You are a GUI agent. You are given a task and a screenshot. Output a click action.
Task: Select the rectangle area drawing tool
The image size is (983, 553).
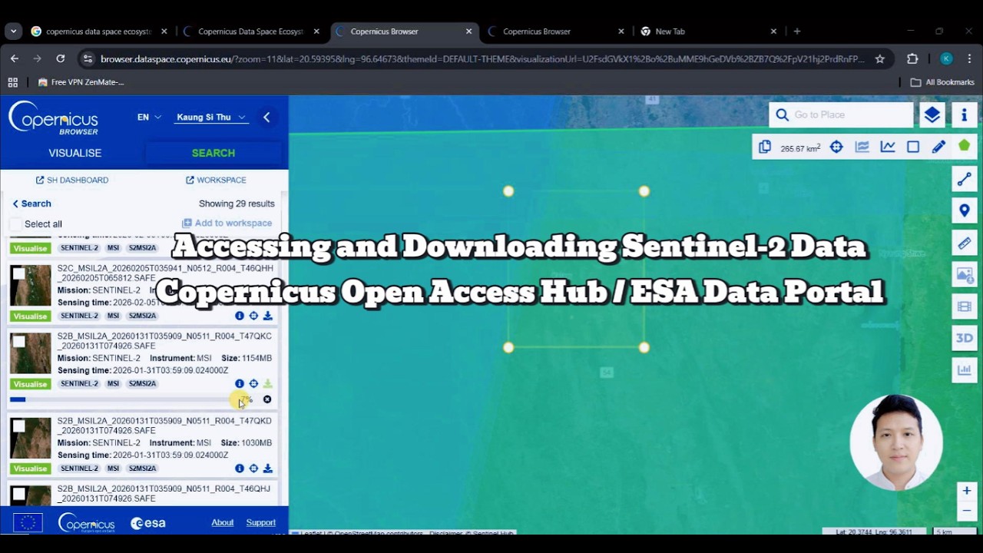pos(913,147)
